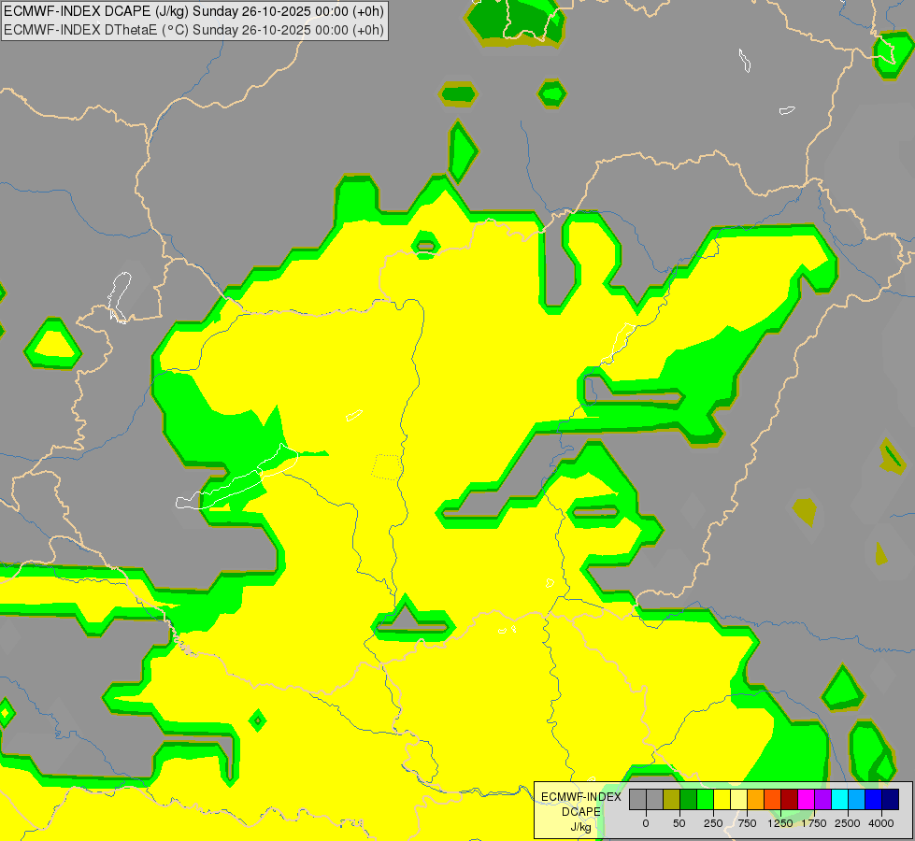Select the red-orange legend swatch
This screenshot has height=841, width=915.
point(773,800)
